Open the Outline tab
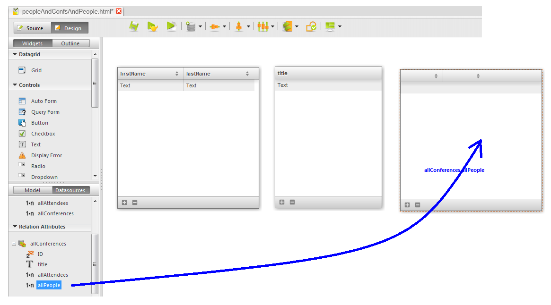Viewport: 551px width, 305px height. coord(70,43)
